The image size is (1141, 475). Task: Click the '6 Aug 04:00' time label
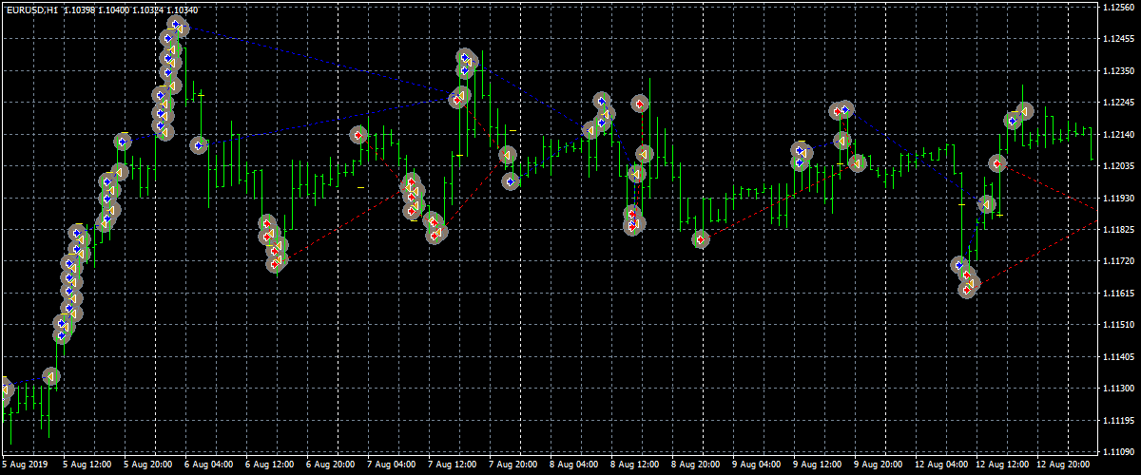(x=209, y=465)
